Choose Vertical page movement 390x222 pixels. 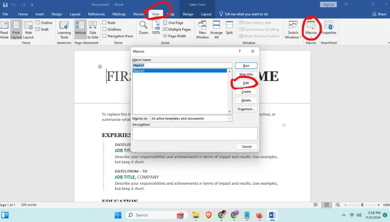[80, 30]
